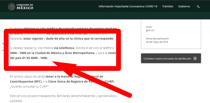This screenshot has height=103, width=210.
Task: Select the author text gob.mx
Action: pos(150,30)
